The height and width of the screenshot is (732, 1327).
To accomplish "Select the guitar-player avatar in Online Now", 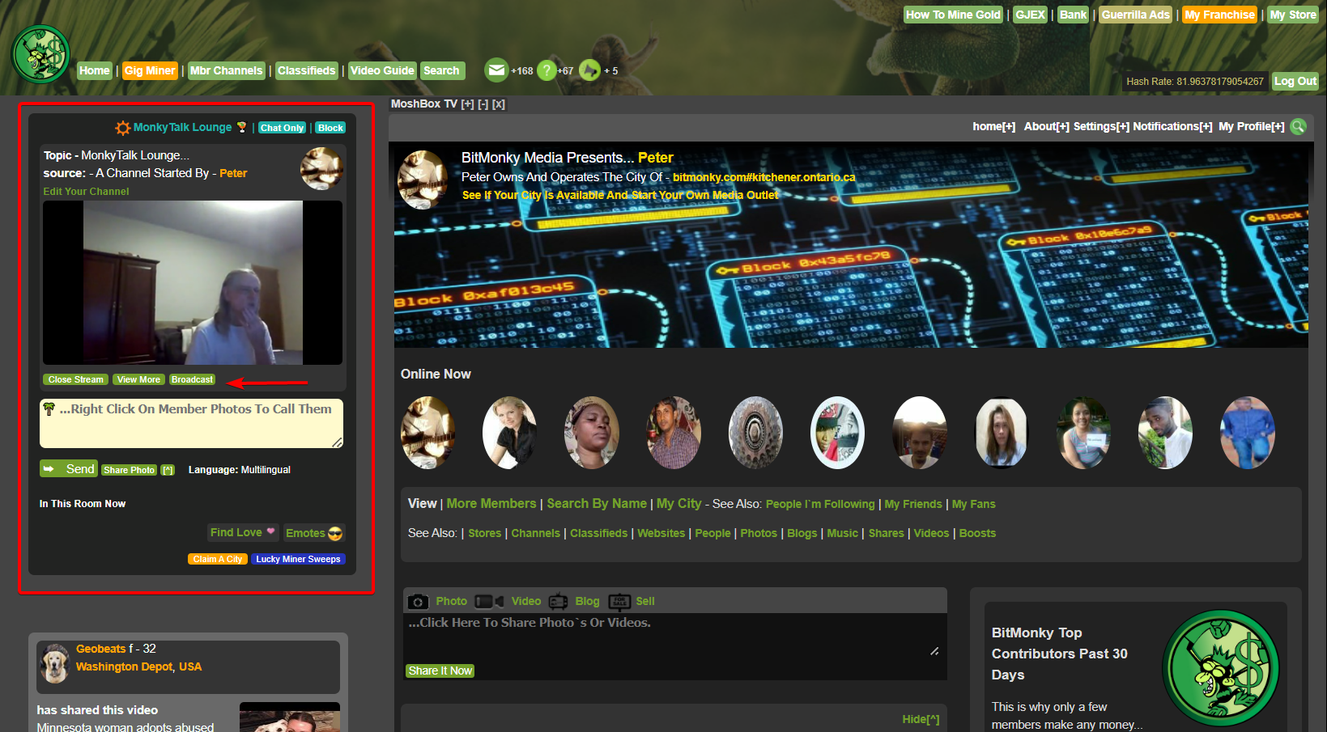I will click(x=427, y=433).
